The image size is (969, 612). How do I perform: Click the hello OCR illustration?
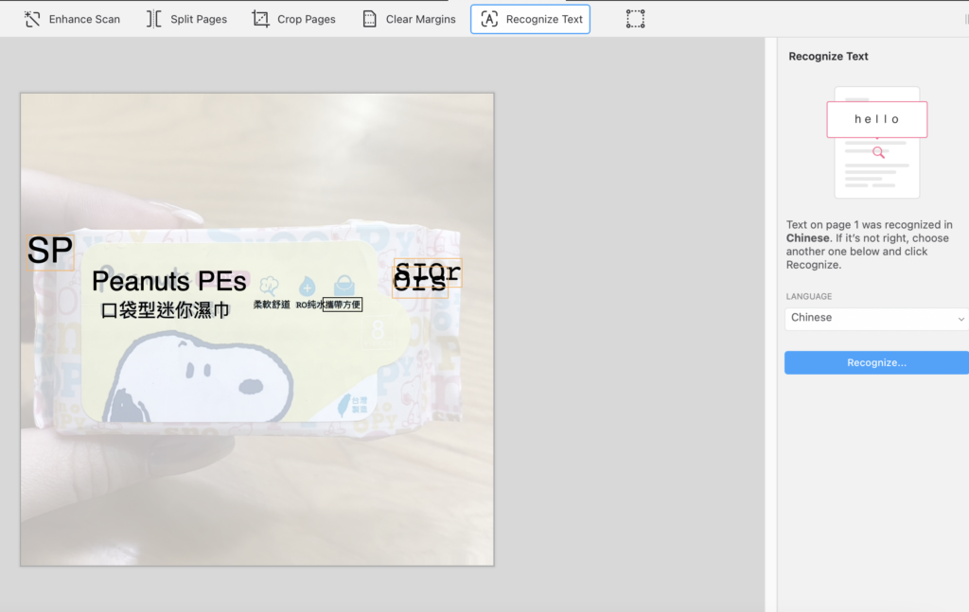pyautogui.click(x=877, y=142)
